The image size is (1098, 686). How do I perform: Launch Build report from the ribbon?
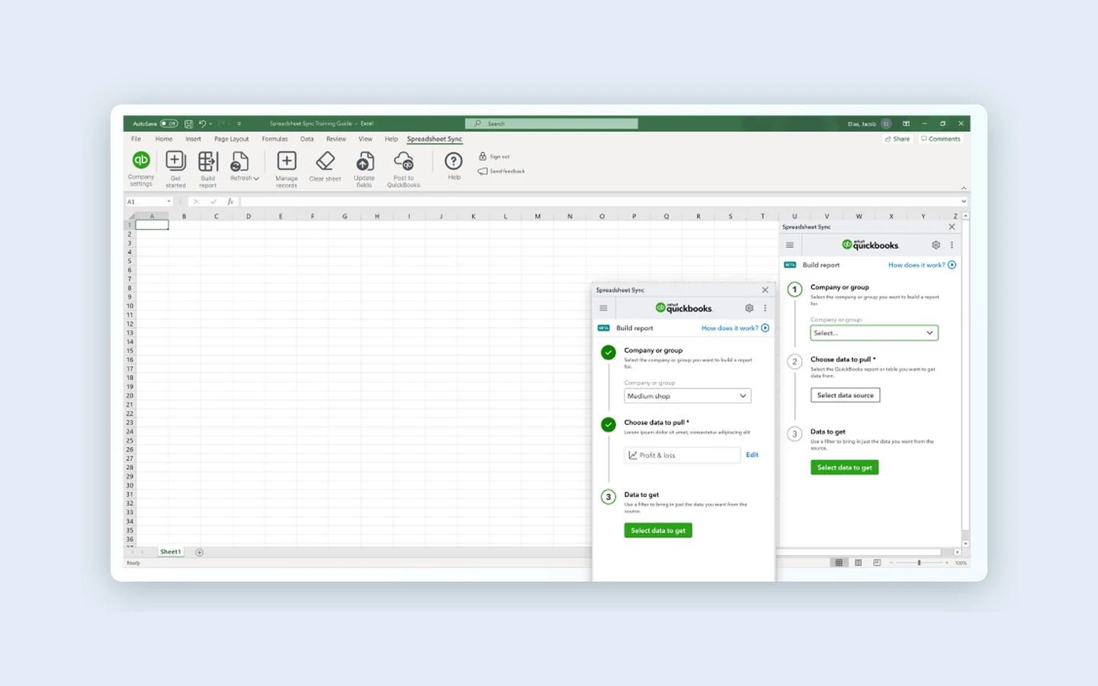(207, 168)
